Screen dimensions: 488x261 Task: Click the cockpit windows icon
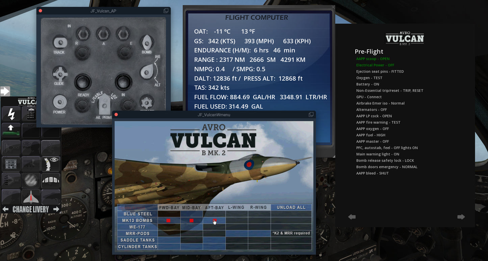[x=51, y=180]
